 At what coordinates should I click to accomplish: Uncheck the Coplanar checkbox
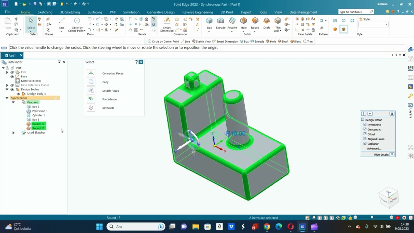click(x=365, y=143)
